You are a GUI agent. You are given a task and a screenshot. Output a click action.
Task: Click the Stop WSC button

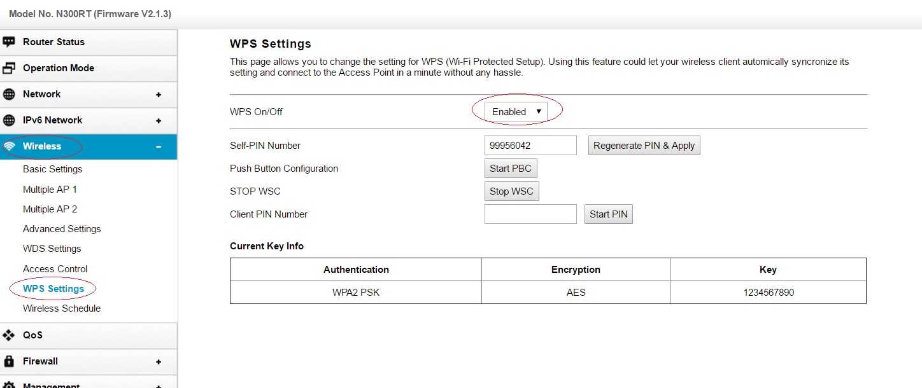pyautogui.click(x=511, y=191)
